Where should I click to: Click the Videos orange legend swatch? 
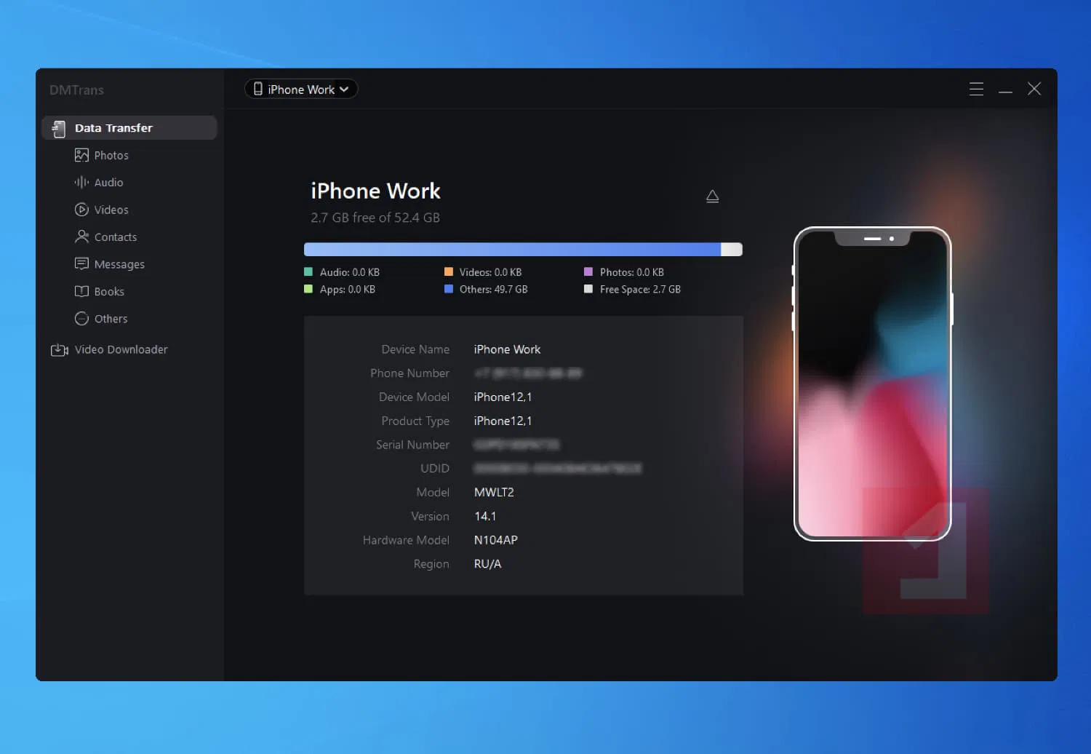[x=449, y=271]
